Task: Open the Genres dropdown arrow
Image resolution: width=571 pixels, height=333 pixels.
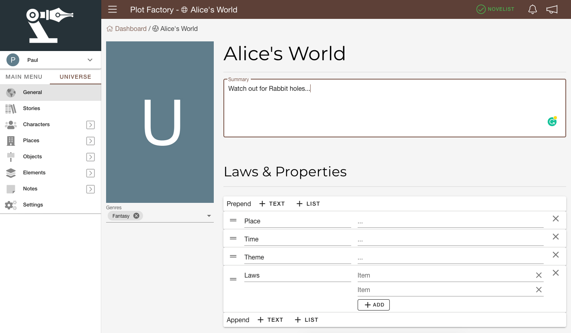Action: coord(209,215)
